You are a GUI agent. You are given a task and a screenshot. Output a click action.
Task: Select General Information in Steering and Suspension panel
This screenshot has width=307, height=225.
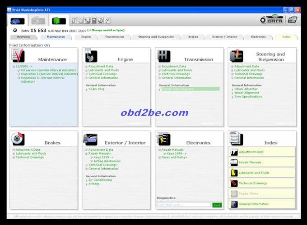249,78
